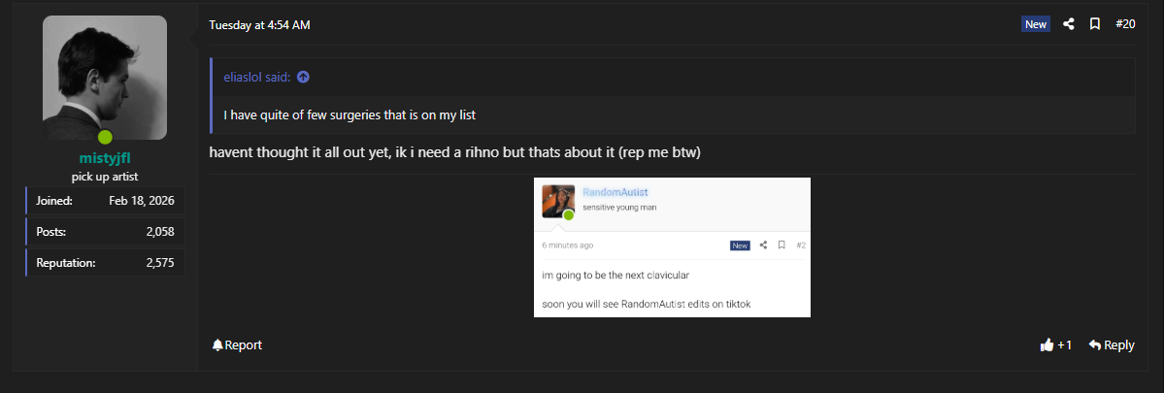Reply to mistyjfl's post
Screen dimensions: 1164x393
point(1112,344)
